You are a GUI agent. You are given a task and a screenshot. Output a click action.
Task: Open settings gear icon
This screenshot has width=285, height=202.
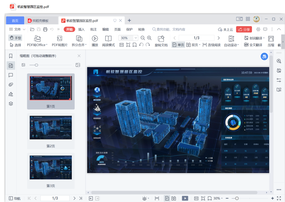258,29
